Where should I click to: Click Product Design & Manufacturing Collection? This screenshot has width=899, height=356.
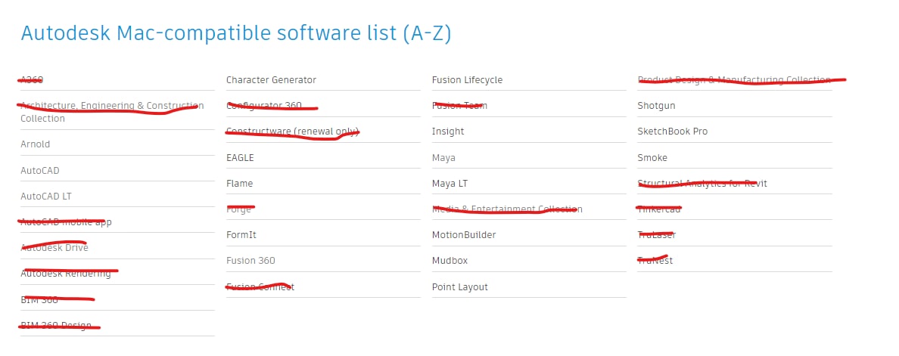(734, 80)
